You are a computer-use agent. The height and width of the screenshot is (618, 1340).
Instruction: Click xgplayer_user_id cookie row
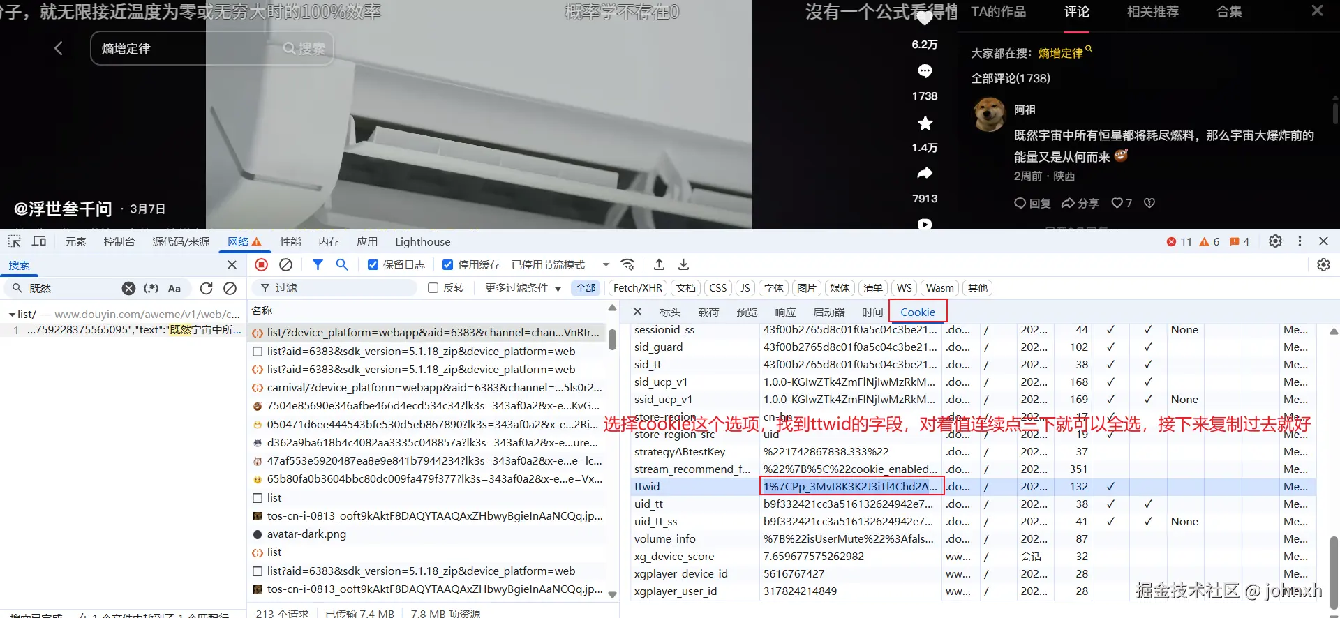pos(973,591)
